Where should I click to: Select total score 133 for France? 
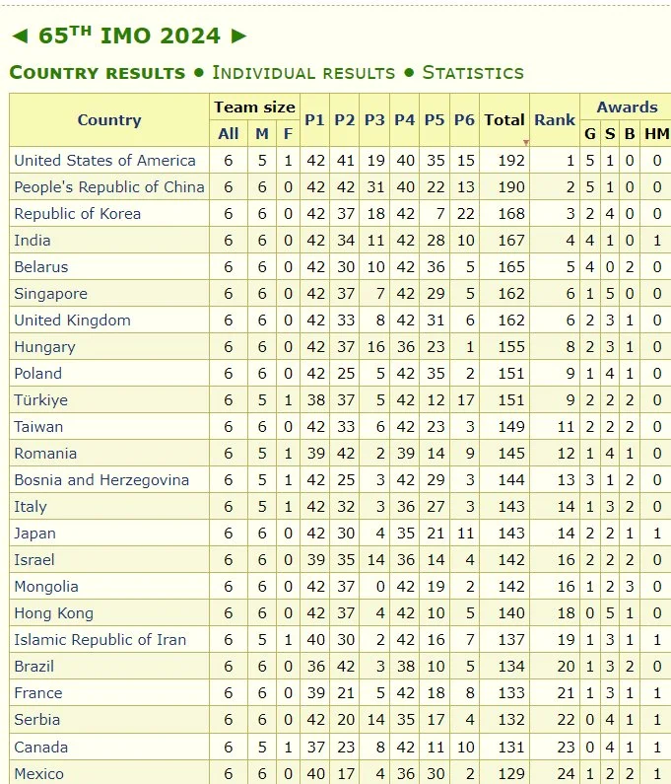click(511, 692)
